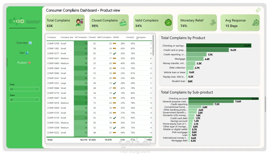Image resolution: width=270 pixels, height=154 pixels.
Task: Click the cfpb logo
Action: tap(24, 21)
